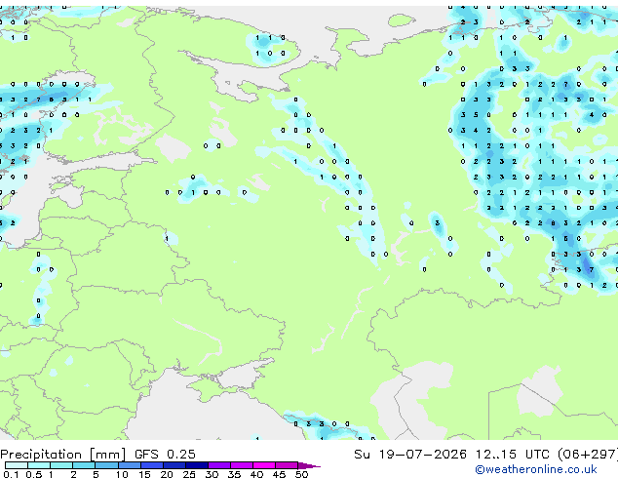Click the '35' legend scale label

click(234, 474)
